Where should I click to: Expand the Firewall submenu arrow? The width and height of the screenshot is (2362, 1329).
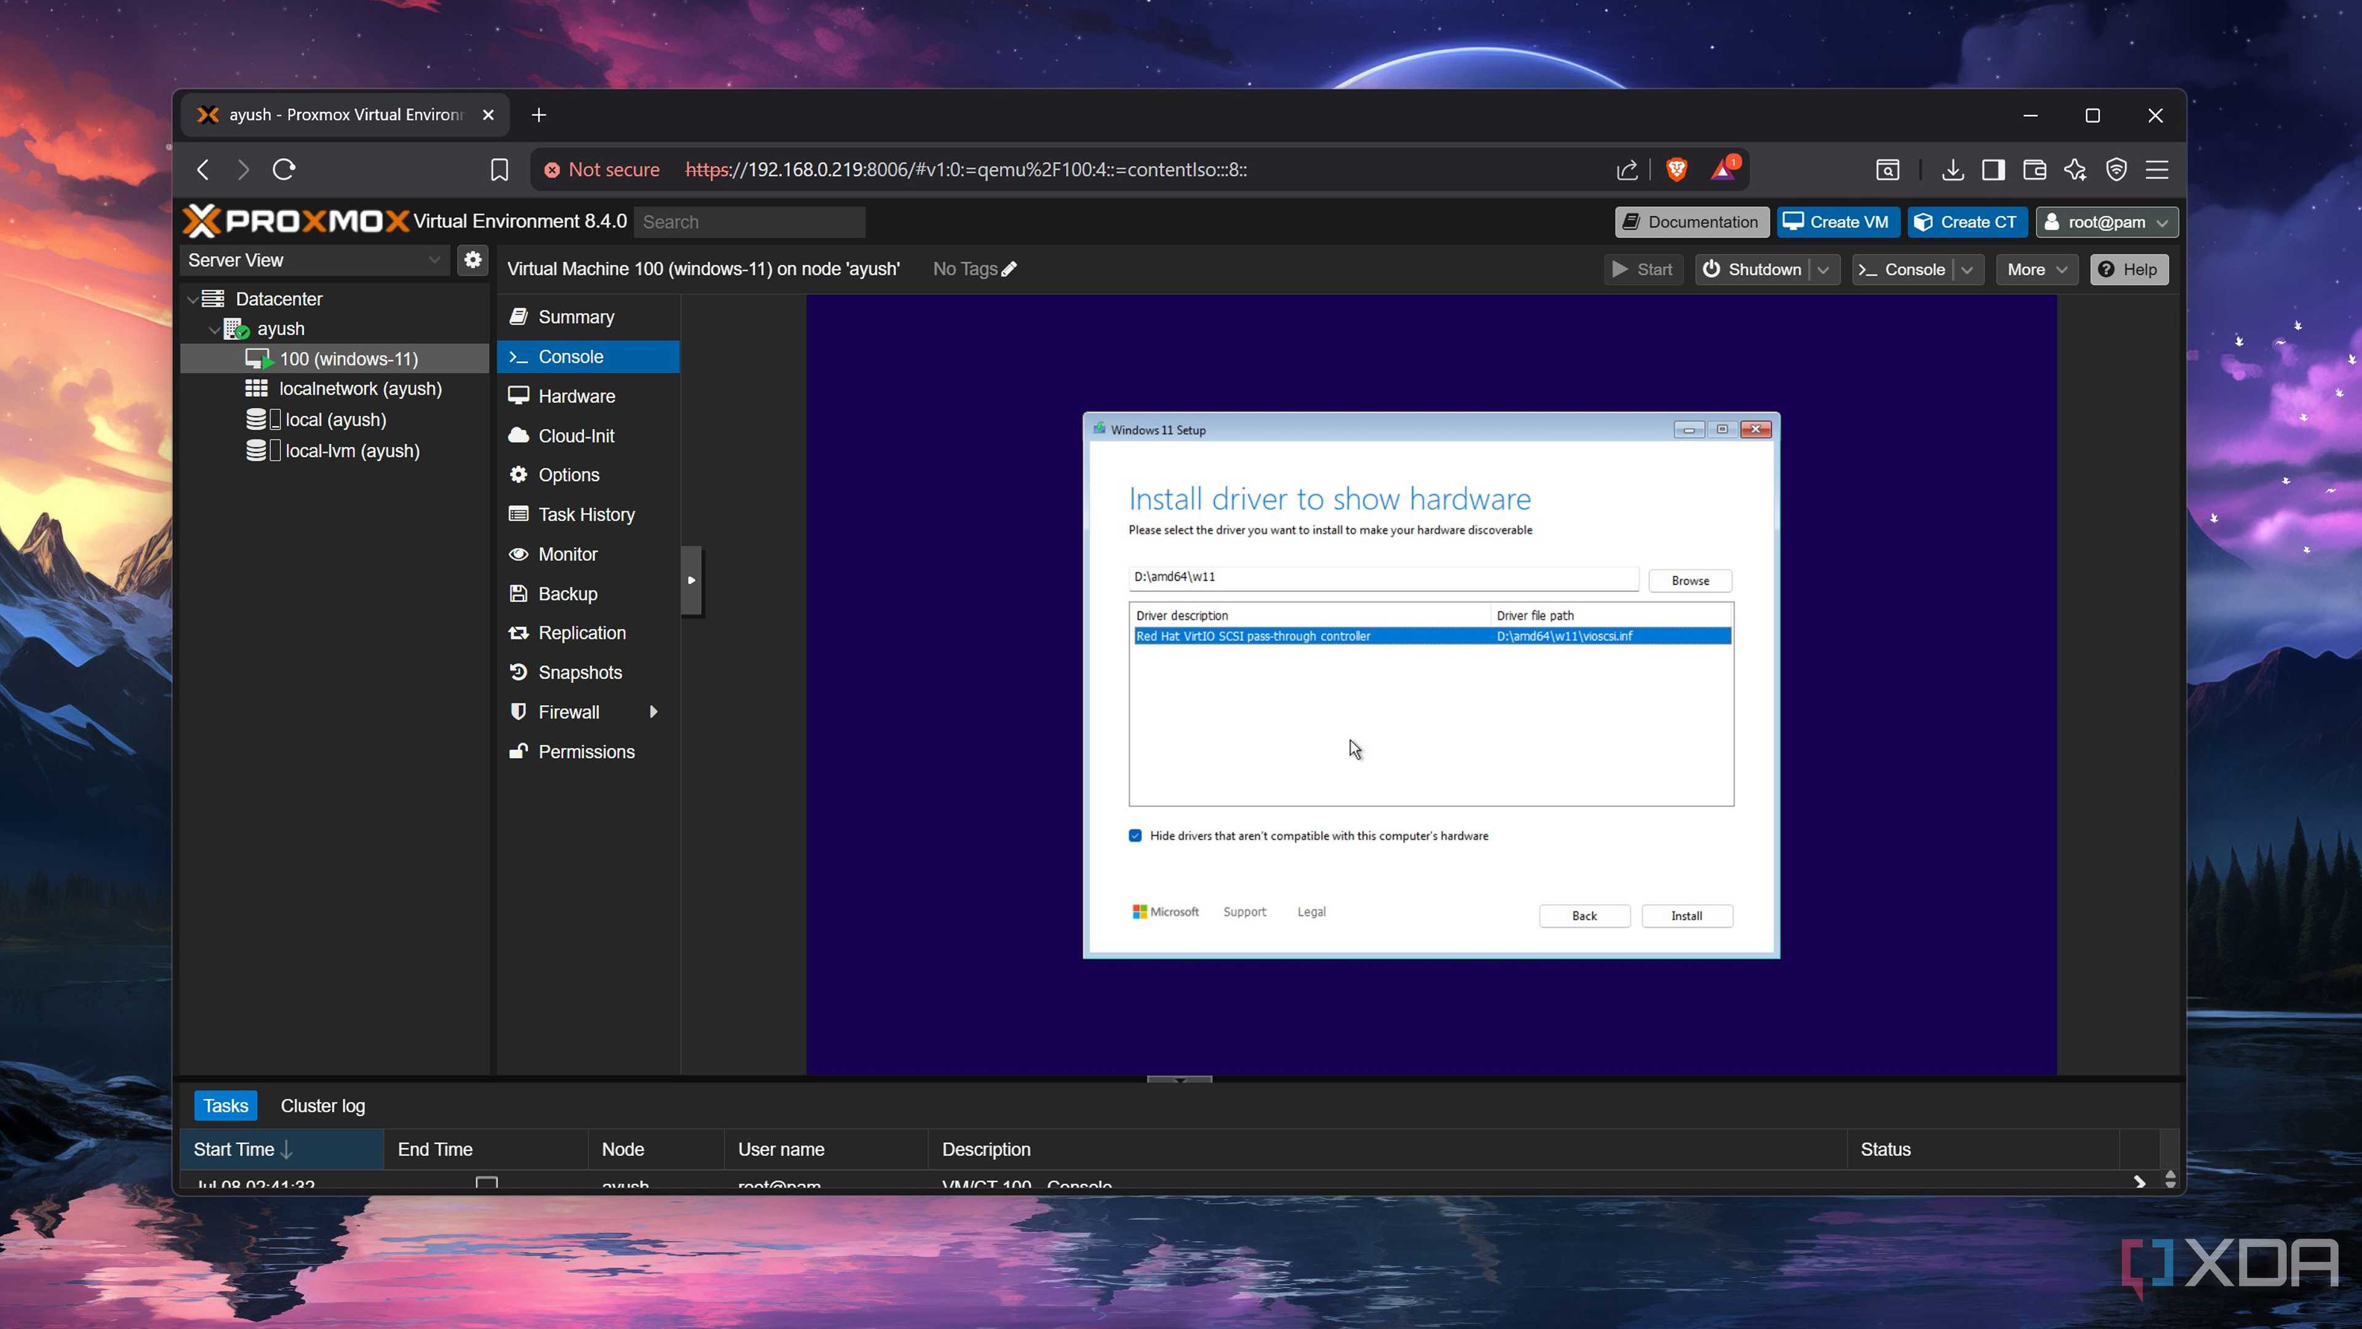pyautogui.click(x=653, y=712)
